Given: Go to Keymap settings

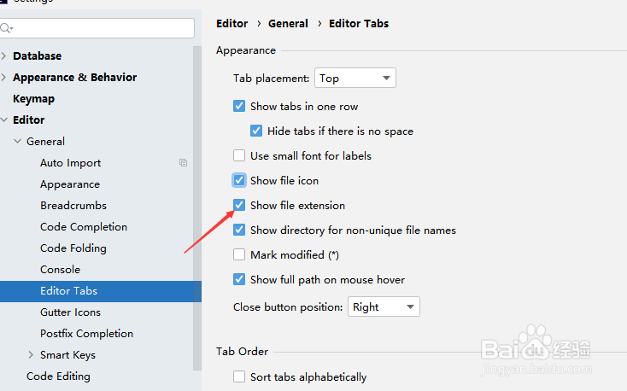Looking at the screenshot, I should tap(33, 99).
